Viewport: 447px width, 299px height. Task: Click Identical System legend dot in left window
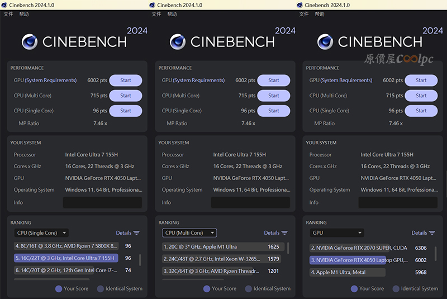(101, 289)
